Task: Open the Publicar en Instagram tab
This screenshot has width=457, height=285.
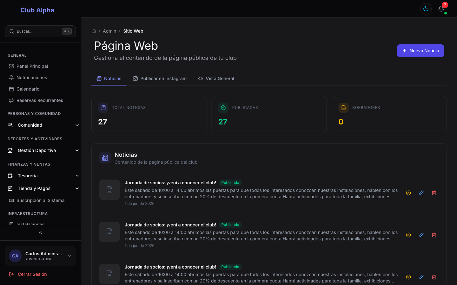Action: click(x=160, y=79)
